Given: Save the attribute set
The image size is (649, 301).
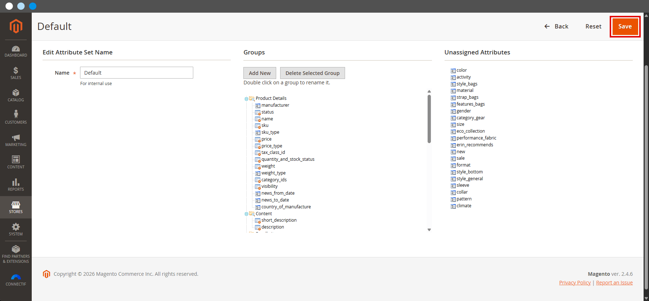Looking at the screenshot, I should click(x=625, y=26).
